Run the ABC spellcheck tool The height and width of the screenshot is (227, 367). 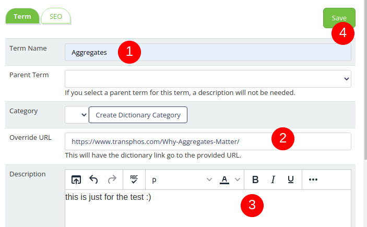[134, 180]
